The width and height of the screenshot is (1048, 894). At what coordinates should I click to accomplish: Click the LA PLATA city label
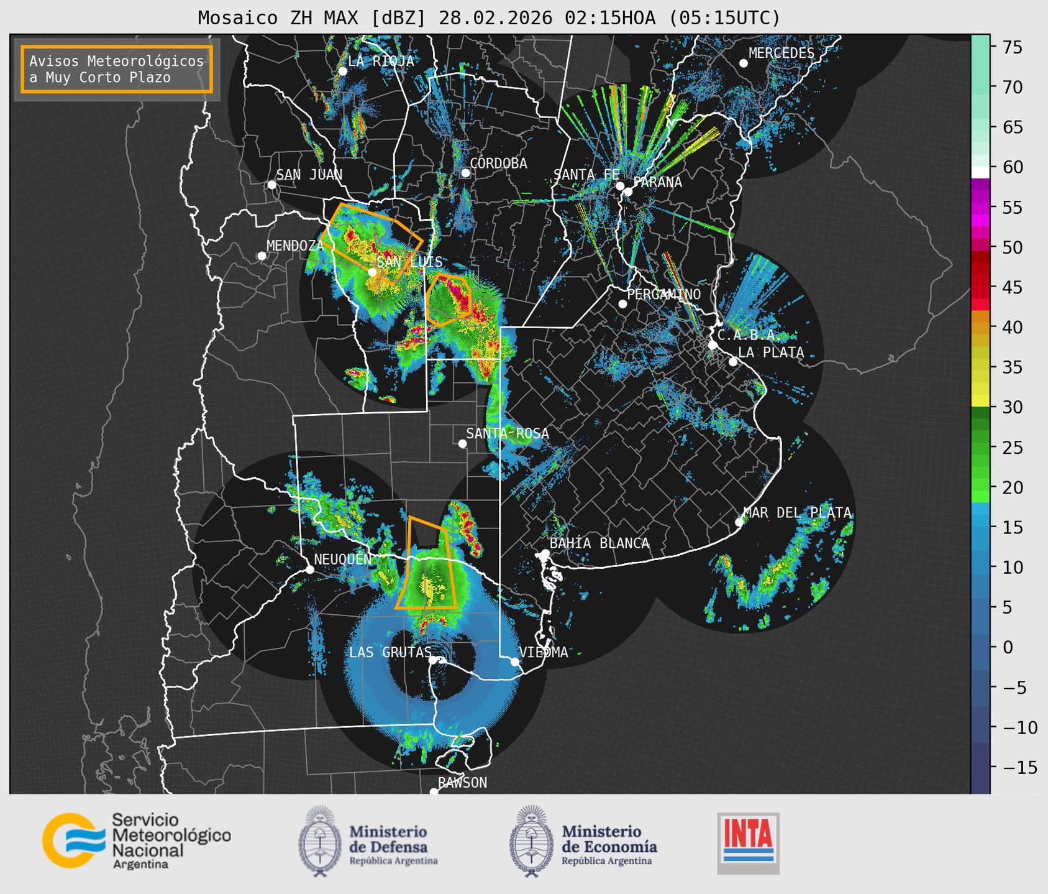[x=771, y=353]
